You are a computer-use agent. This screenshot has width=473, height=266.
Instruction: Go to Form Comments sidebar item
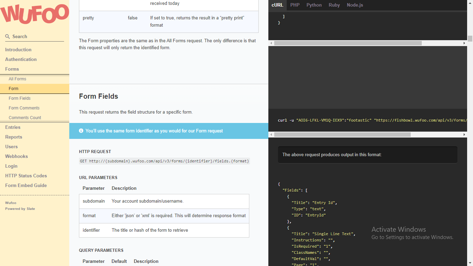(24, 108)
